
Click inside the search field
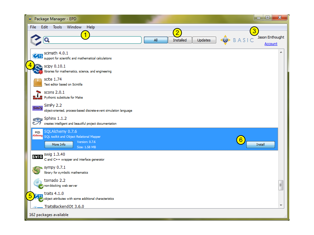[x=95, y=39]
